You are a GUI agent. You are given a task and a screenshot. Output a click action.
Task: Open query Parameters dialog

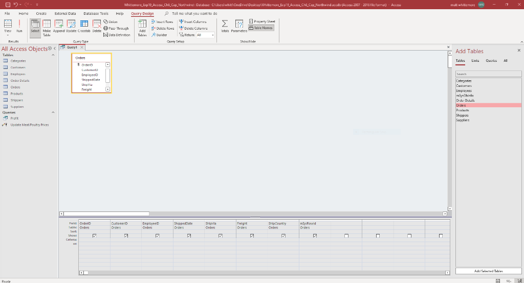tap(239, 27)
